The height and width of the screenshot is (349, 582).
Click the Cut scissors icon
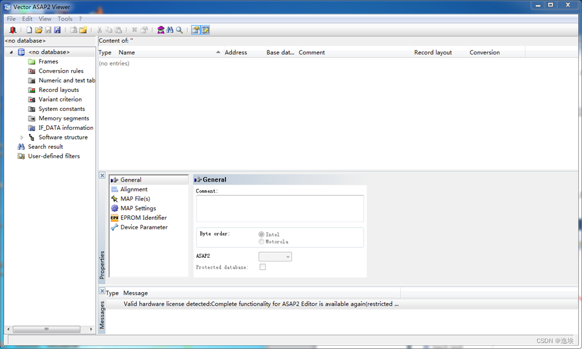pos(100,30)
